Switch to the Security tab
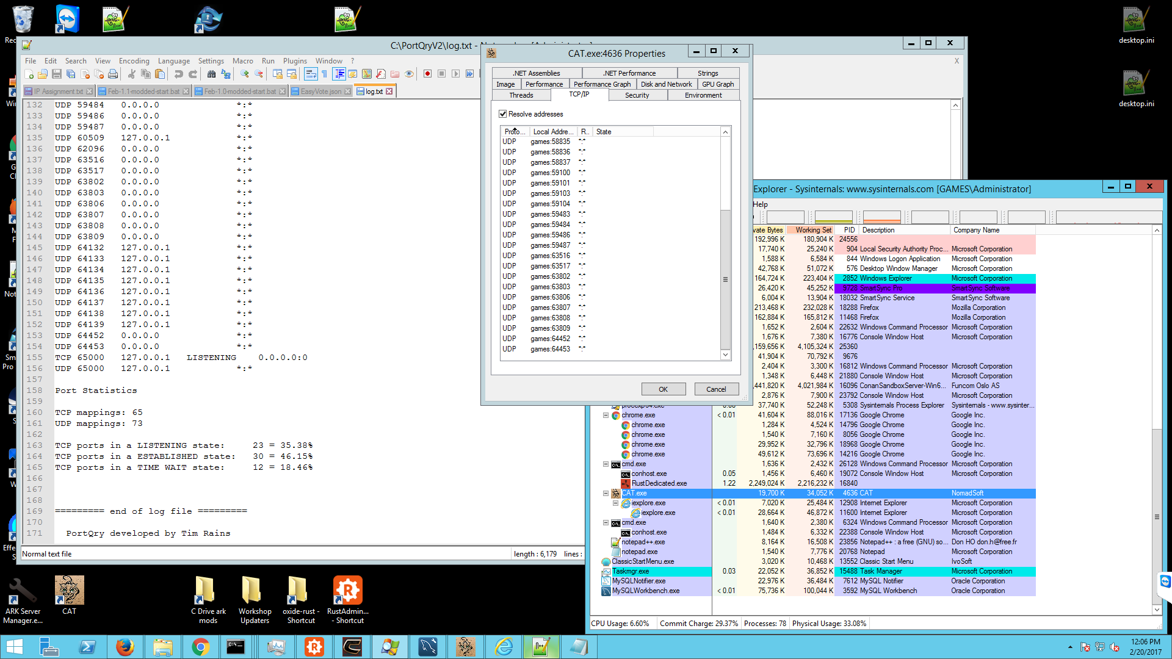This screenshot has width=1172, height=659. pyautogui.click(x=637, y=95)
